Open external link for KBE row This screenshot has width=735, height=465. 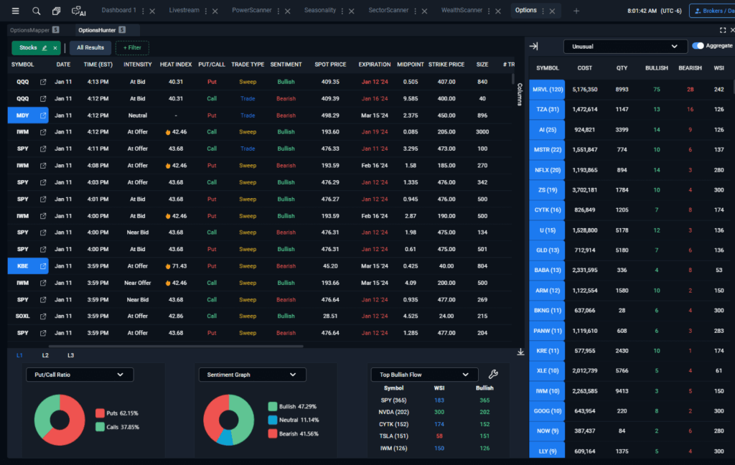[x=43, y=266]
